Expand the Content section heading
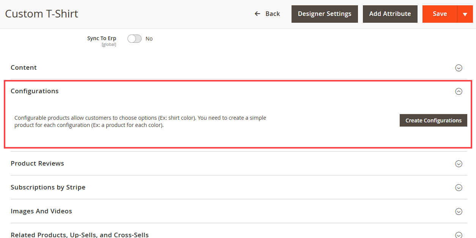 tap(24, 67)
